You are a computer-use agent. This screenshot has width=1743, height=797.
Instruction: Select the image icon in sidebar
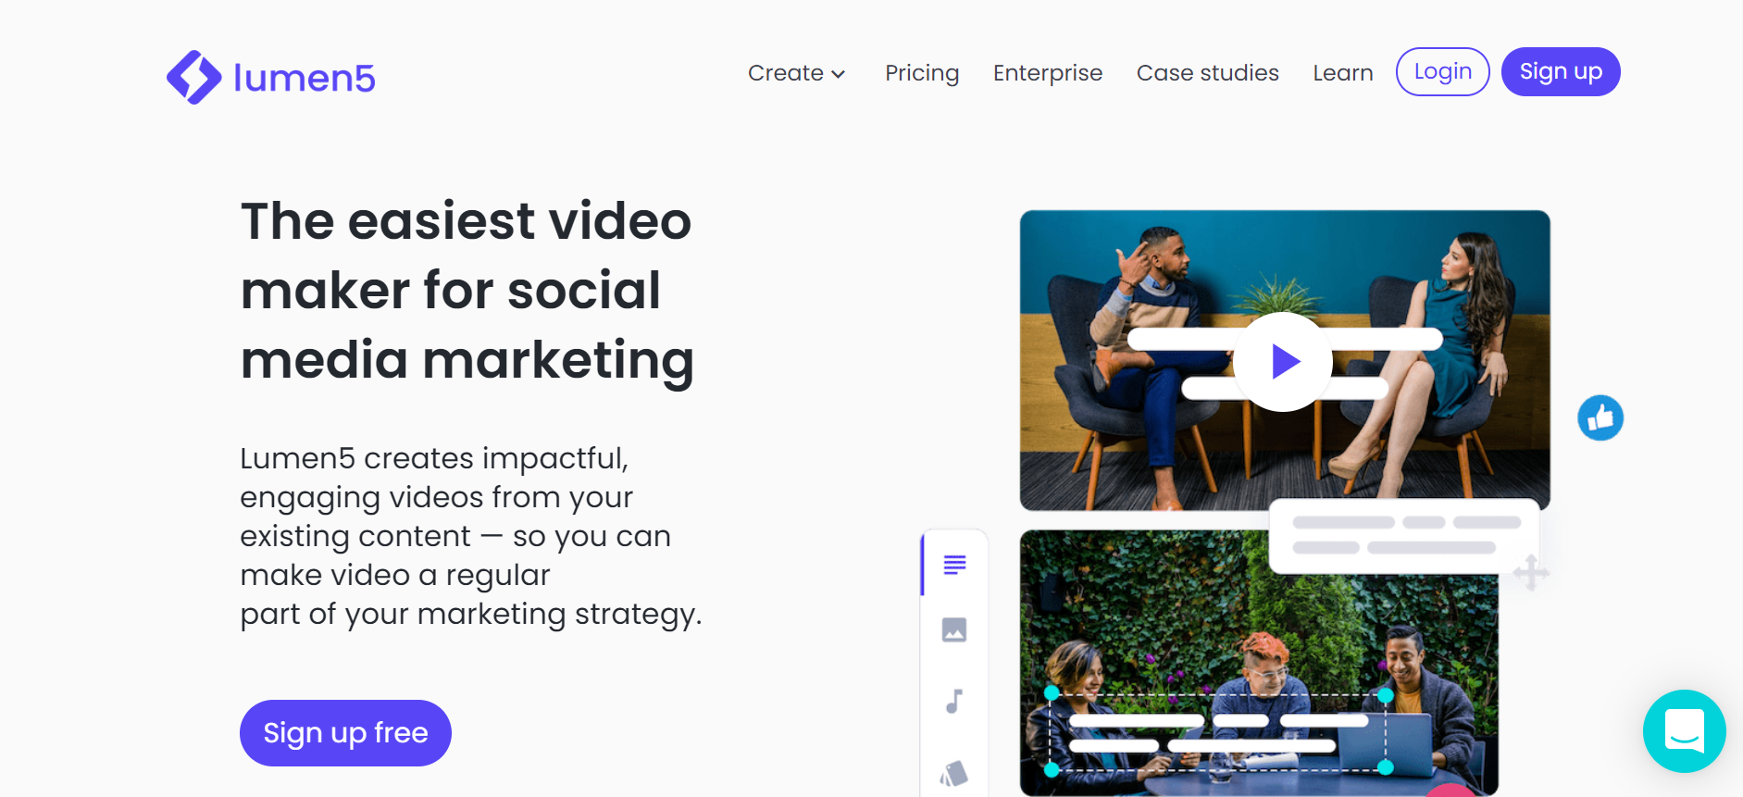(954, 630)
